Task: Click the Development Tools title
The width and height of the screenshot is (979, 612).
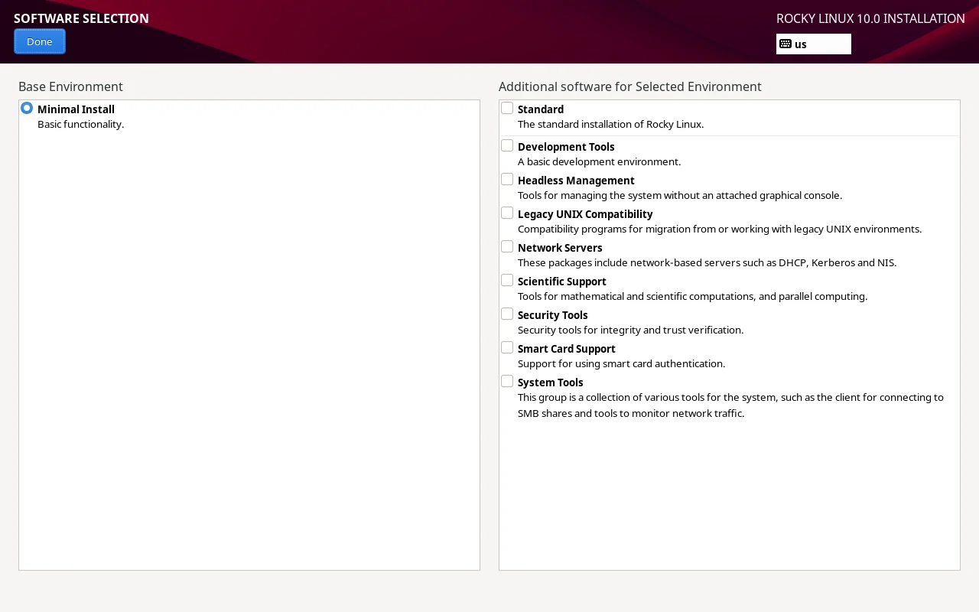Action: pyautogui.click(x=566, y=147)
